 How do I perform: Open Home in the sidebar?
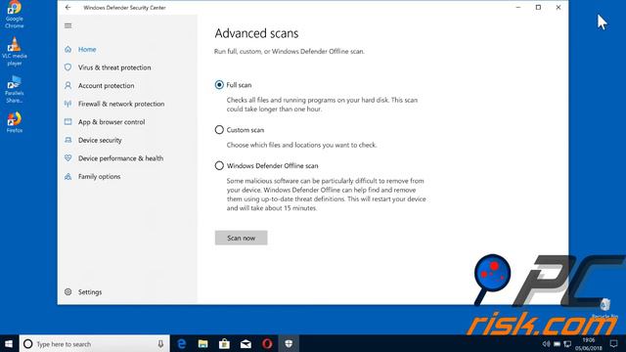[87, 49]
